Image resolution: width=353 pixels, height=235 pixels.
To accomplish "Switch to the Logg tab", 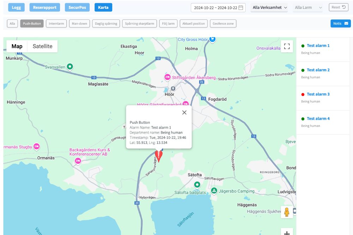I will click(16, 7).
